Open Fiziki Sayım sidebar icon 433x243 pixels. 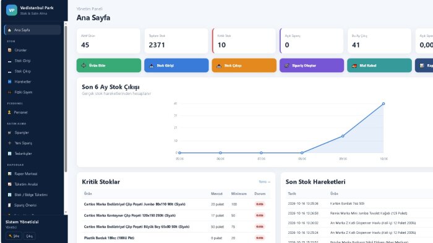coord(9,92)
